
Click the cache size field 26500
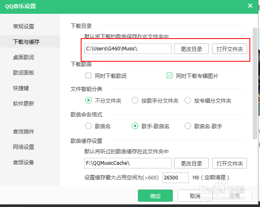pos(175,178)
